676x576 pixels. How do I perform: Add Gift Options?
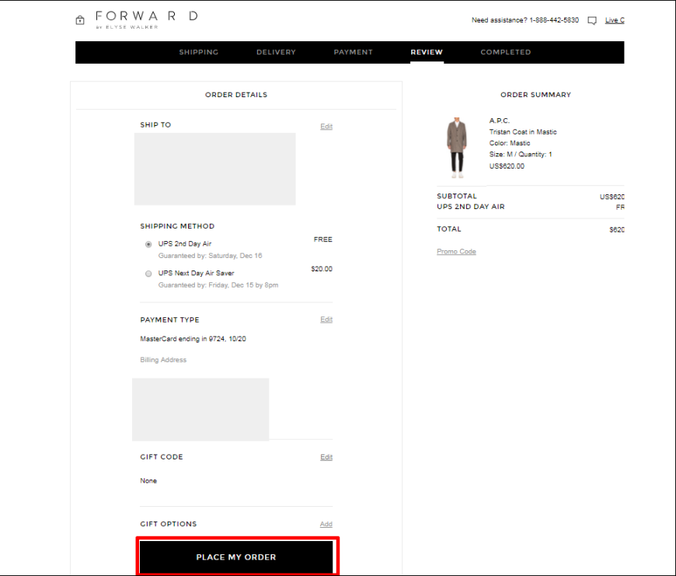(x=326, y=524)
